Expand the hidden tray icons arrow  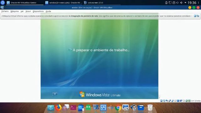(185, 3)
